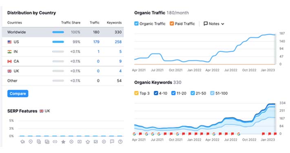The image size is (290, 153).
Task: Click the US traffic share bar
Action: pyautogui.click(x=58, y=42)
